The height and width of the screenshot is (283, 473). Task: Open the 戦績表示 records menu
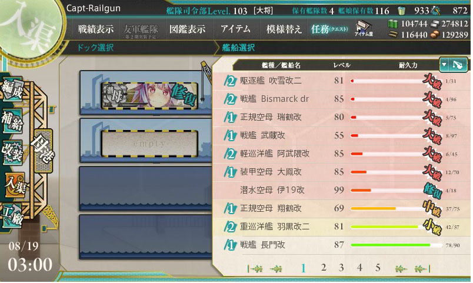tap(96, 29)
